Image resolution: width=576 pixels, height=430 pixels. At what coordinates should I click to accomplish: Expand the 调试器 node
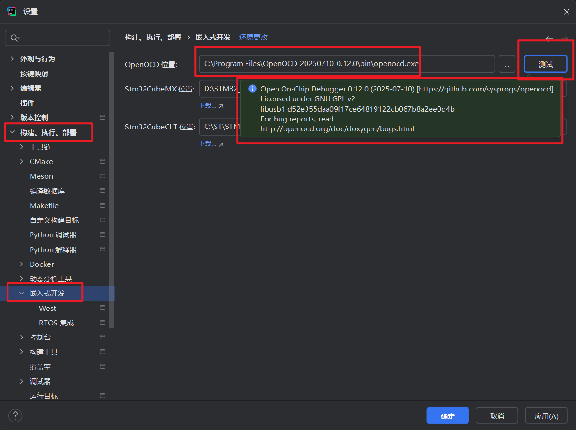click(x=22, y=381)
